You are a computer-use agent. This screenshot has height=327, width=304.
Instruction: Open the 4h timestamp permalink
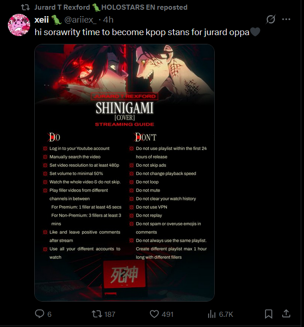point(108,20)
